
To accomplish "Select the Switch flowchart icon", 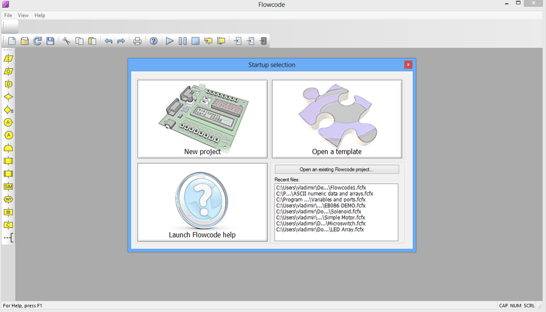I will [9, 110].
